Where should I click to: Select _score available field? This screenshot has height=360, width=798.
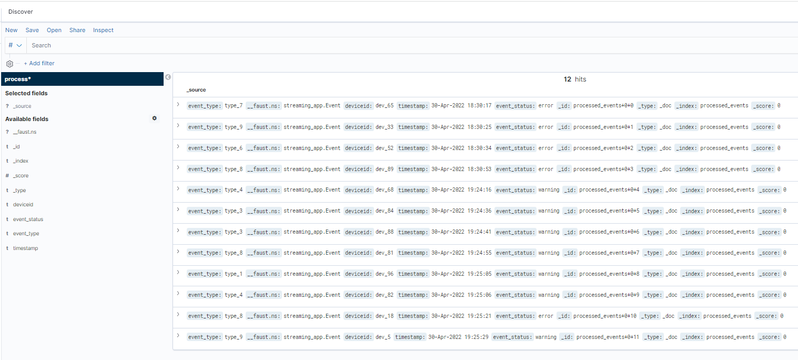pyautogui.click(x=21, y=176)
